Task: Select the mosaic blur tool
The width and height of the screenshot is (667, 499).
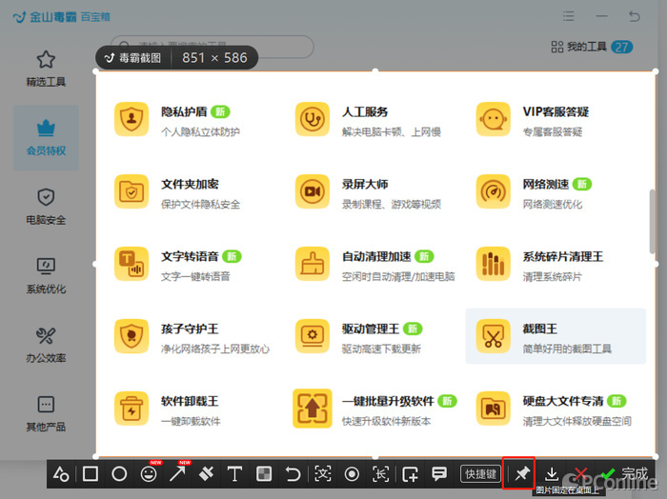Action: click(x=264, y=473)
